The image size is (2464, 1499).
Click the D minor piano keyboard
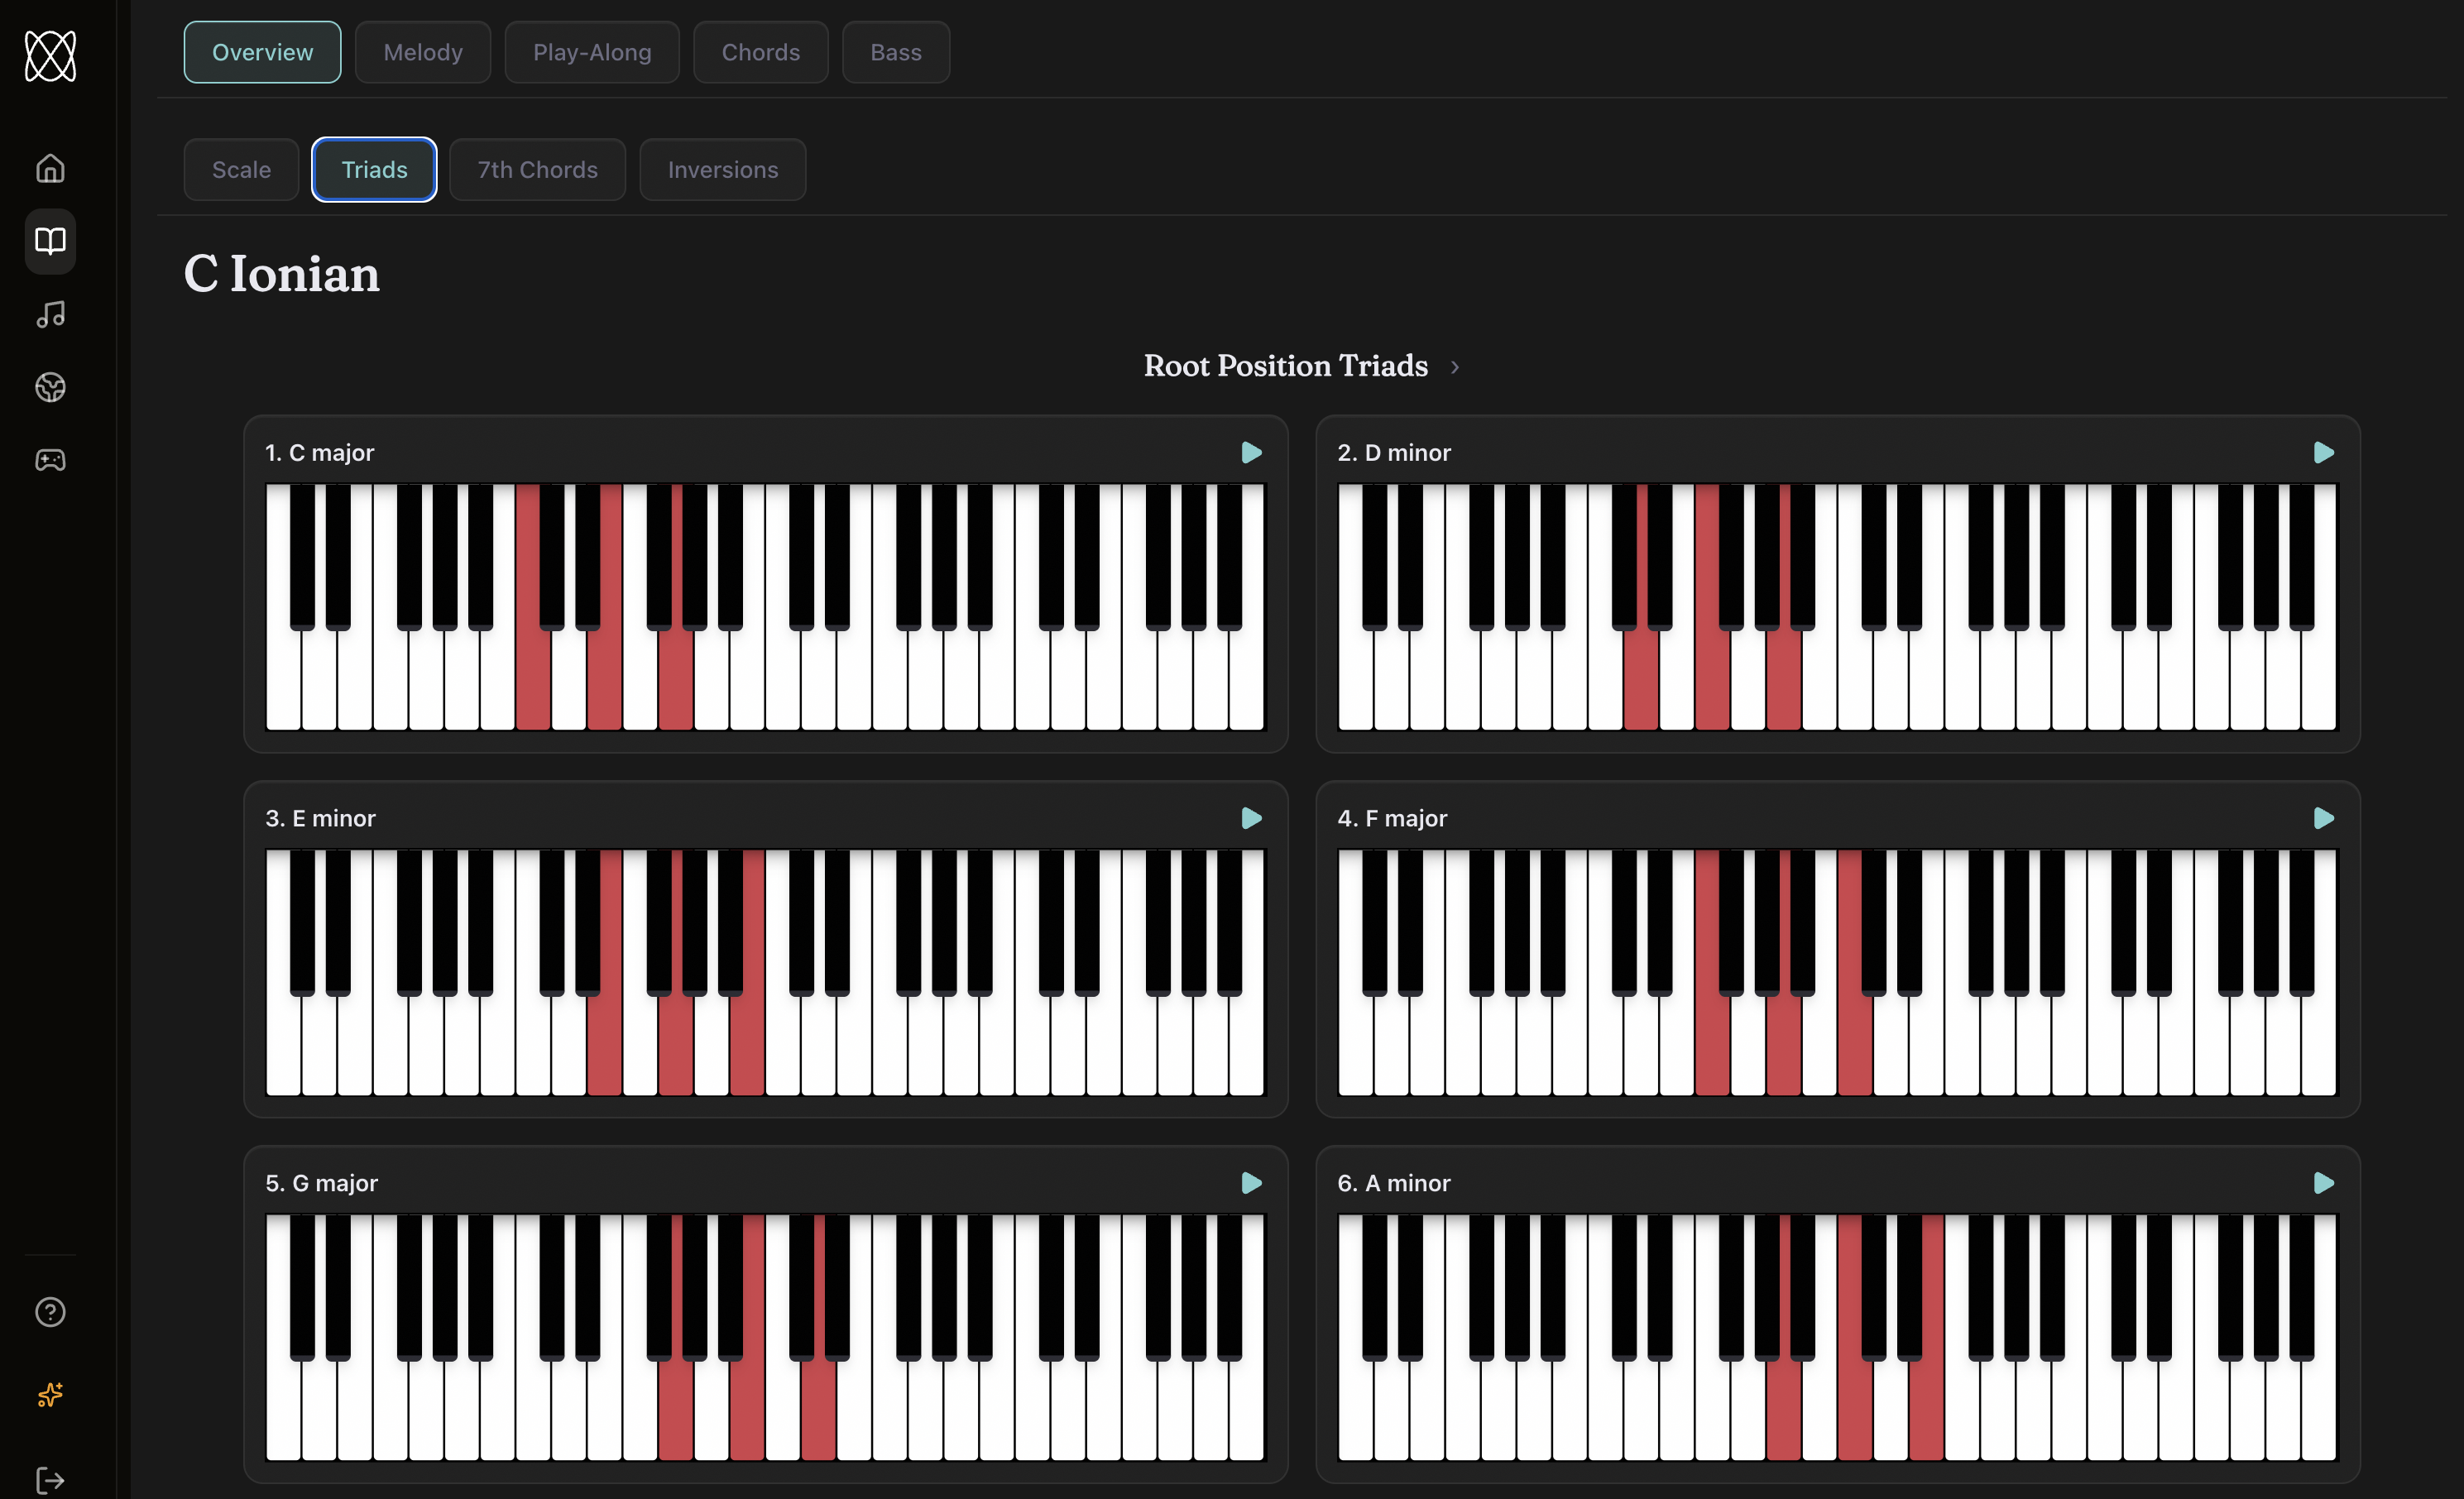[x=1837, y=607]
